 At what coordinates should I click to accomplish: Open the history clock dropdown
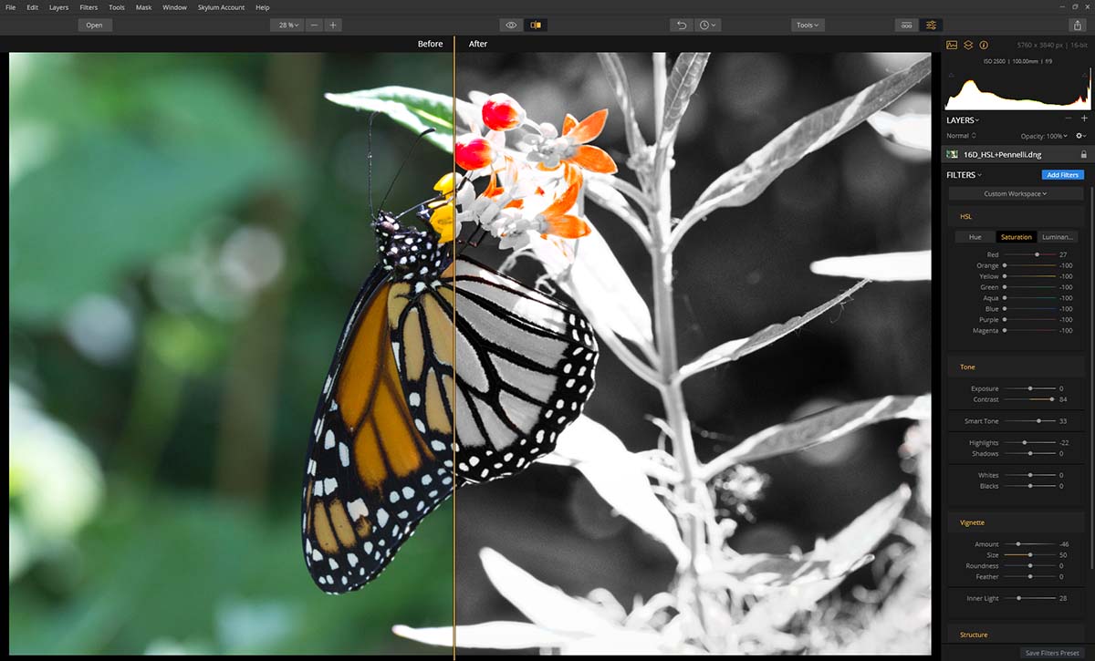click(708, 25)
